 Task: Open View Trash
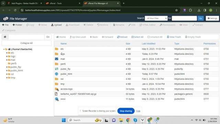(174, 37)
